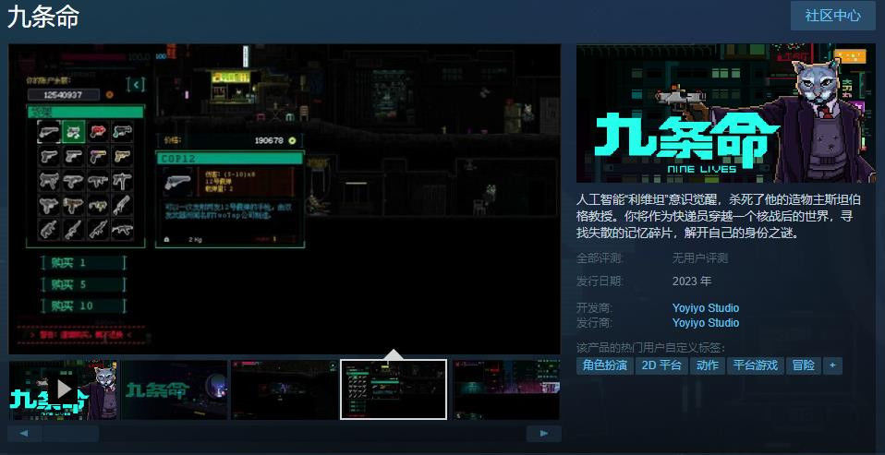Open the 平台游戏 tag

[755, 365]
